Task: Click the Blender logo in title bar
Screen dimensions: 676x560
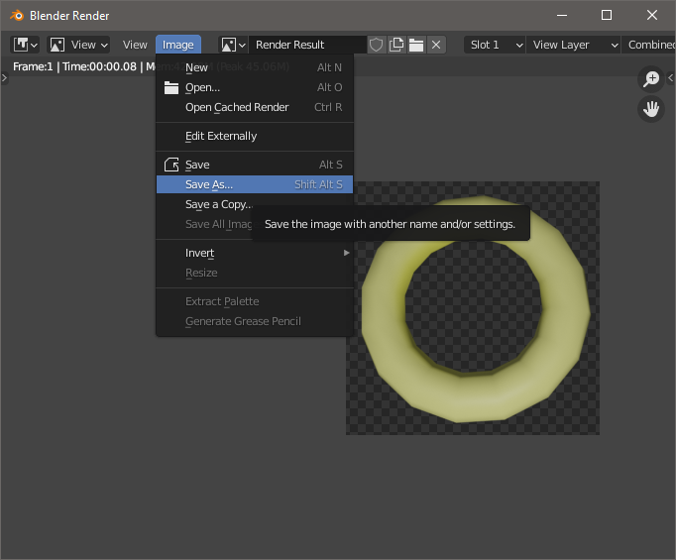Action: point(17,15)
